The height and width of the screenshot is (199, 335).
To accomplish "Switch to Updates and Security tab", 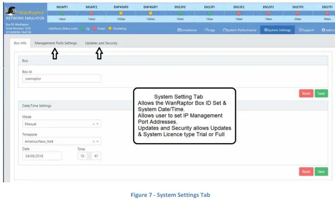I will pyautogui.click(x=101, y=43).
